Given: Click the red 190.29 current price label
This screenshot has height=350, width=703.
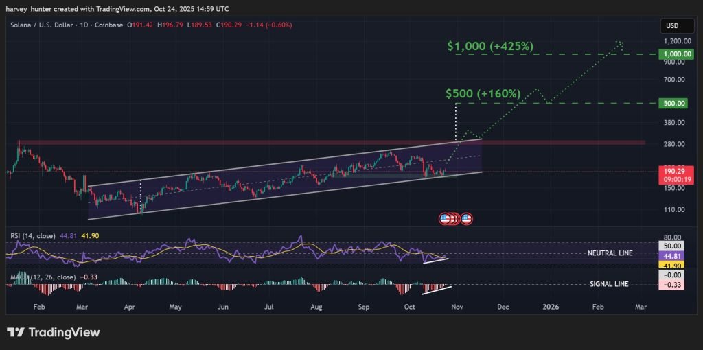Looking at the screenshot, I should coord(672,169).
